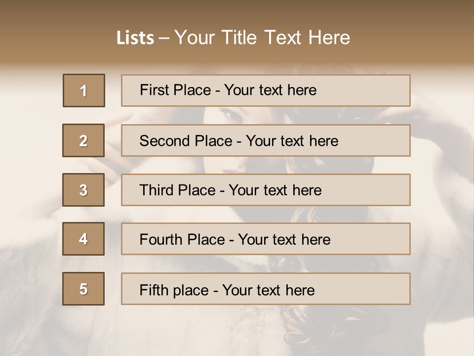Click the number 3 box
The height and width of the screenshot is (356, 474).
coord(83,190)
